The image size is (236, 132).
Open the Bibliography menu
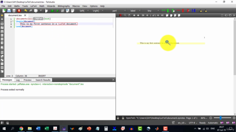pyautogui.click(x=64, y=6)
